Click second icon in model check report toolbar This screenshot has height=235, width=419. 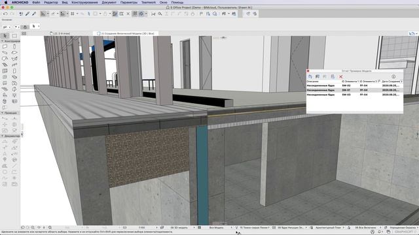pos(318,77)
